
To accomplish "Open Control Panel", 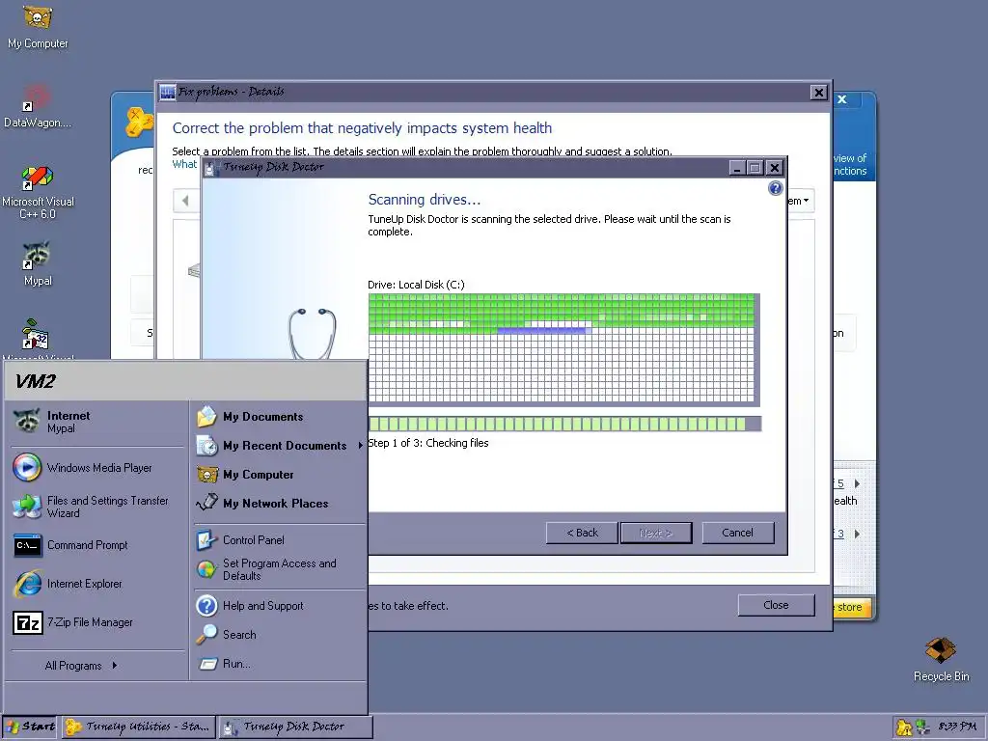I will coord(279,540).
